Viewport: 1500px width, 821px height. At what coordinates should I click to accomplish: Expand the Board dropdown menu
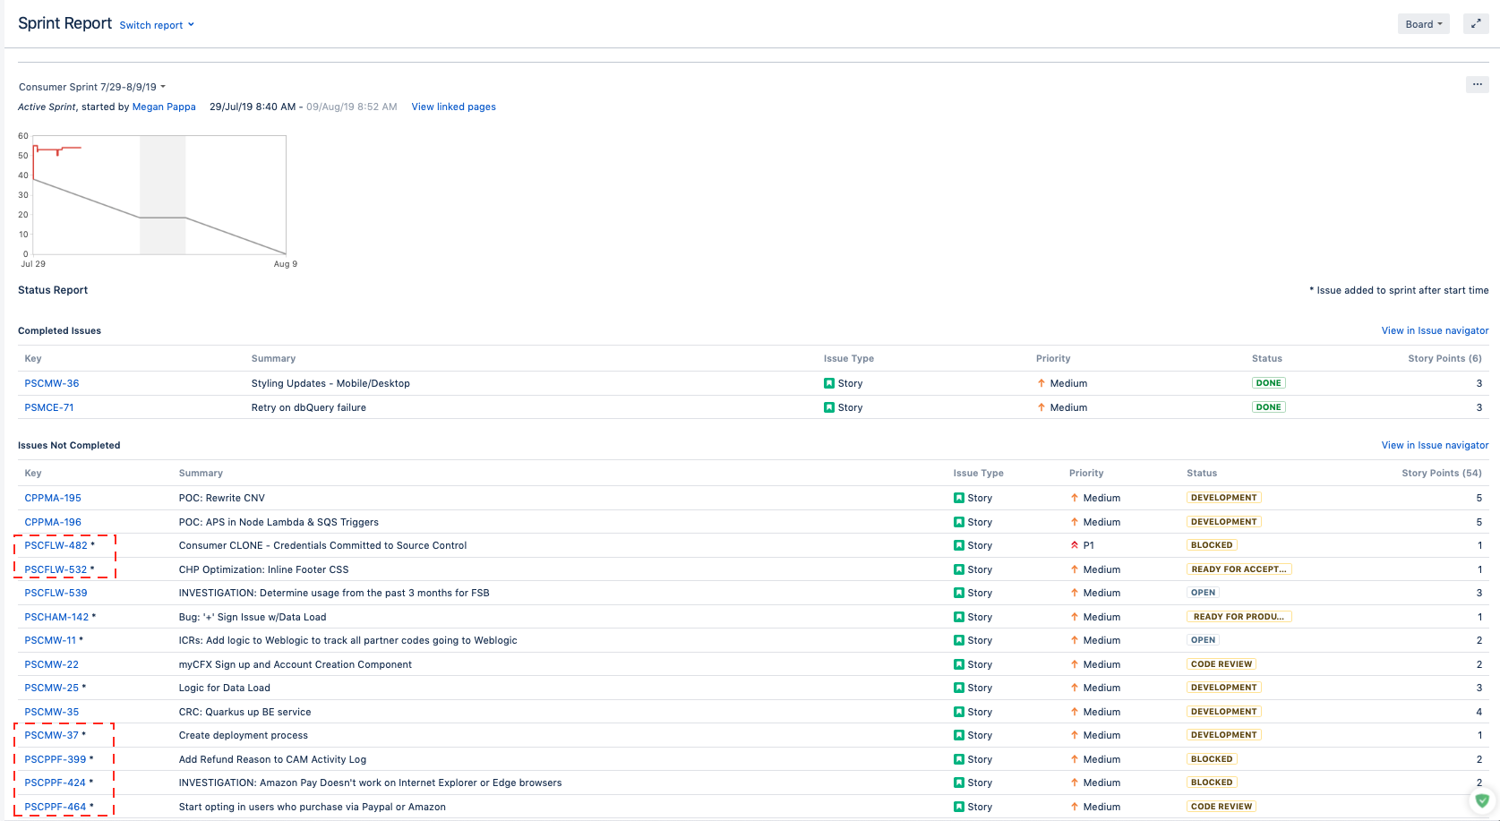(1424, 24)
